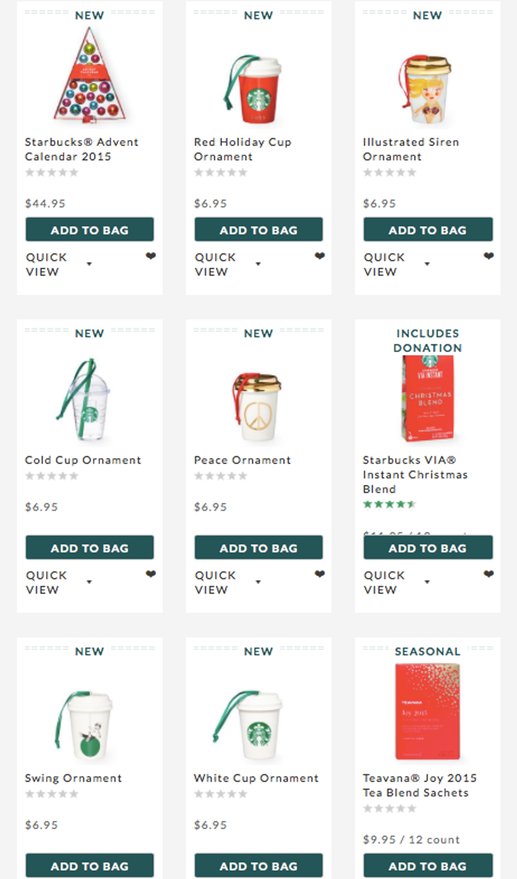
Task: Click heart icon for Red Holiday Cup Ornament
Action: [x=320, y=256]
